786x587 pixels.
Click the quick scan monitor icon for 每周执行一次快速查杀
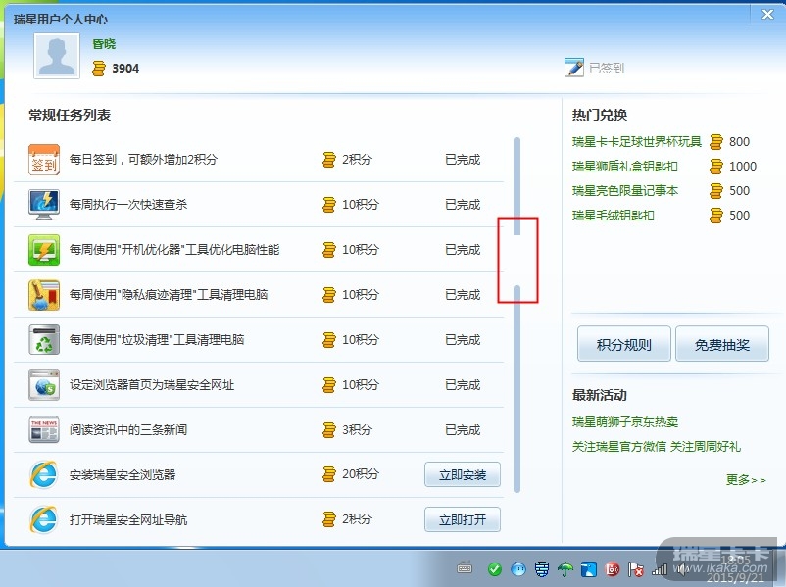(44, 205)
